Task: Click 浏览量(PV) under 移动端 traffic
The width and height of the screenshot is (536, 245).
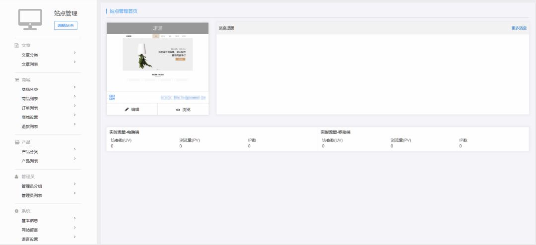Action: pos(401,140)
